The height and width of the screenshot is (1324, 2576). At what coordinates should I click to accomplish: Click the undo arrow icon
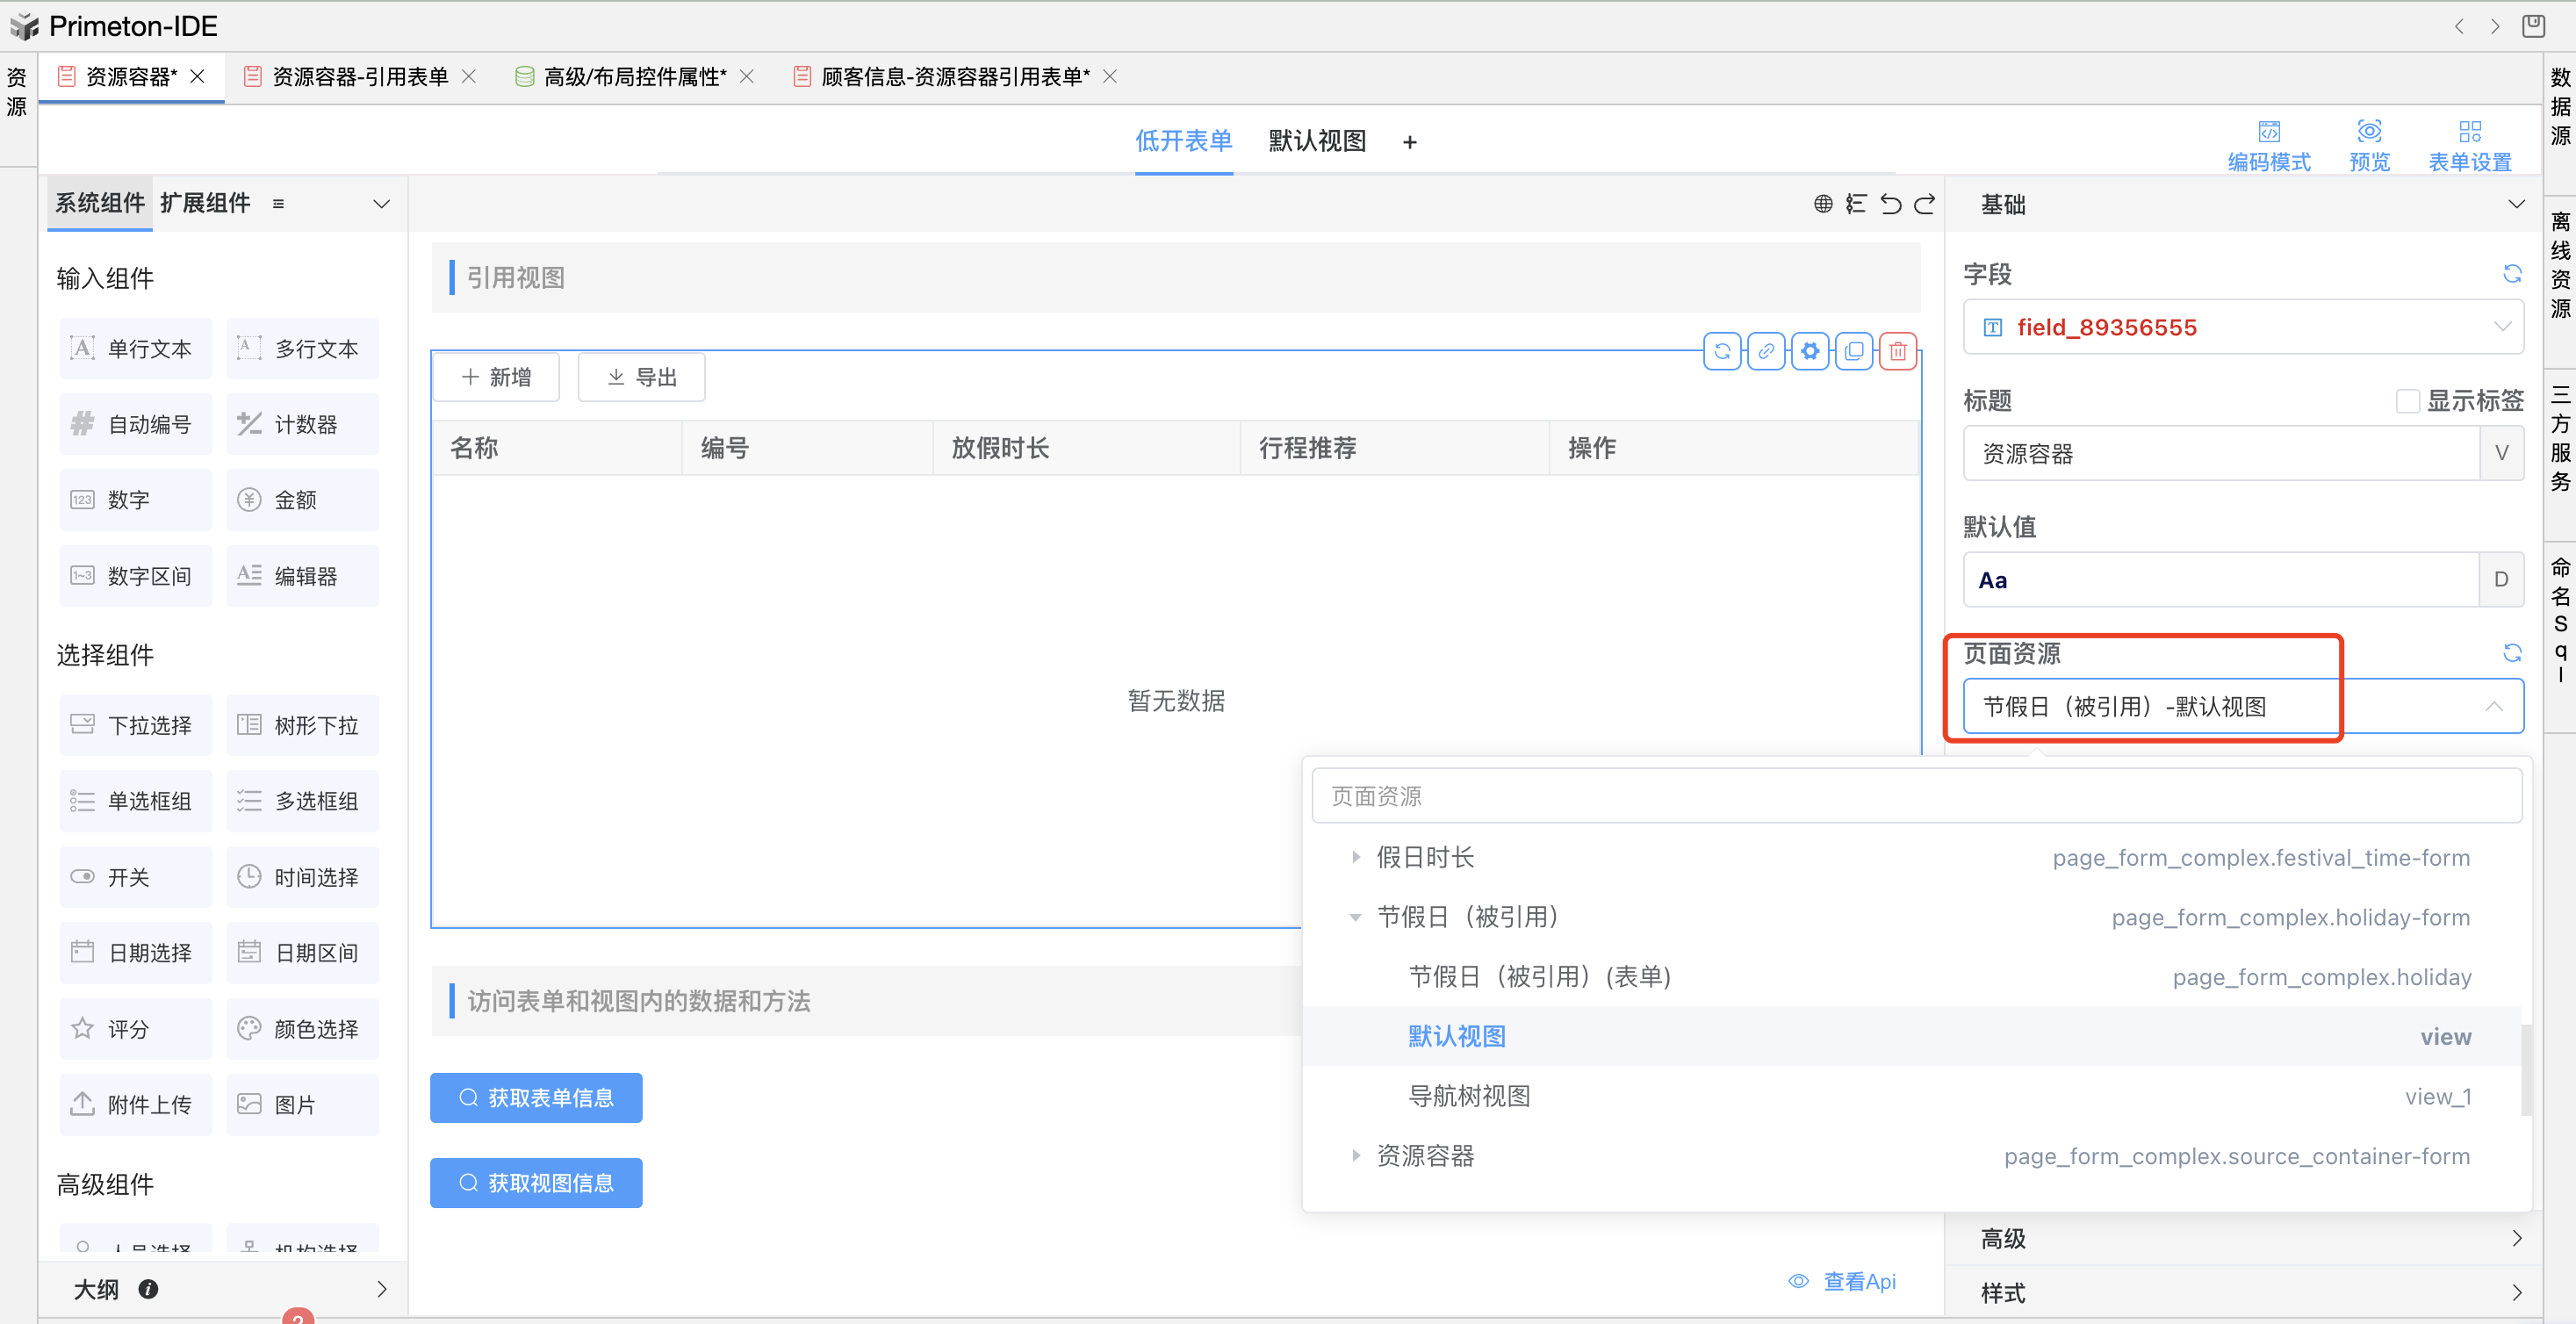(x=1890, y=204)
